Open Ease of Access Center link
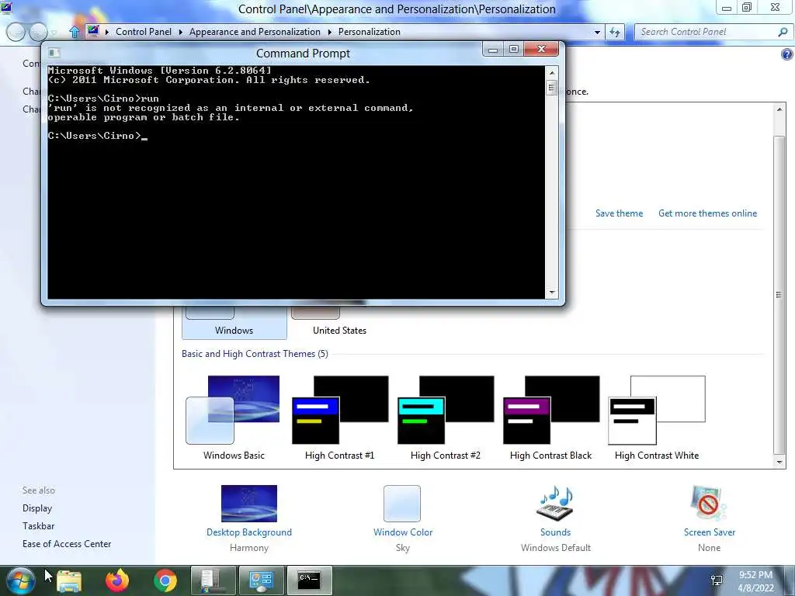The image size is (795, 596). pyautogui.click(x=67, y=544)
